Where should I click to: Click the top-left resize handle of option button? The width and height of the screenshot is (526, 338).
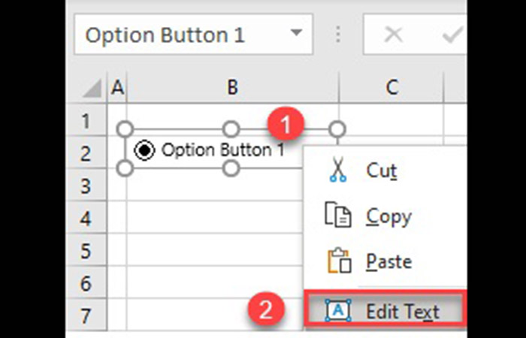click(x=125, y=128)
